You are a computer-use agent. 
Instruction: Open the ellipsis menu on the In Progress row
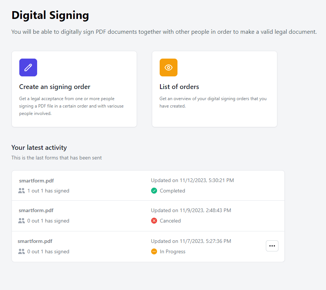272,246
